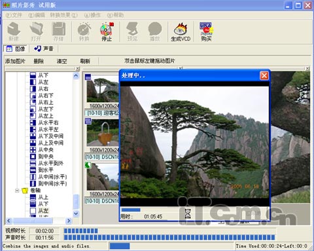Screen dimensions: 314x251
Task: Click the 转换 (Convert) toolbar icon
Action: [x=84, y=31]
